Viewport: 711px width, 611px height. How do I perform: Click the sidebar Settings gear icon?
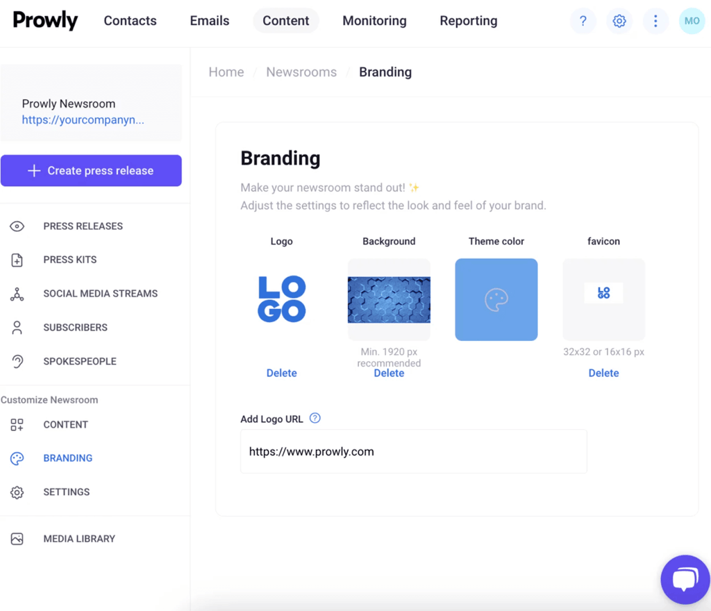point(17,492)
